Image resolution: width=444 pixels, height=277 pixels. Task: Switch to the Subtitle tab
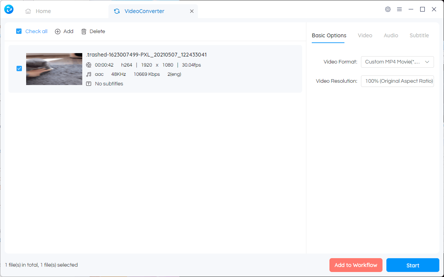coord(419,35)
